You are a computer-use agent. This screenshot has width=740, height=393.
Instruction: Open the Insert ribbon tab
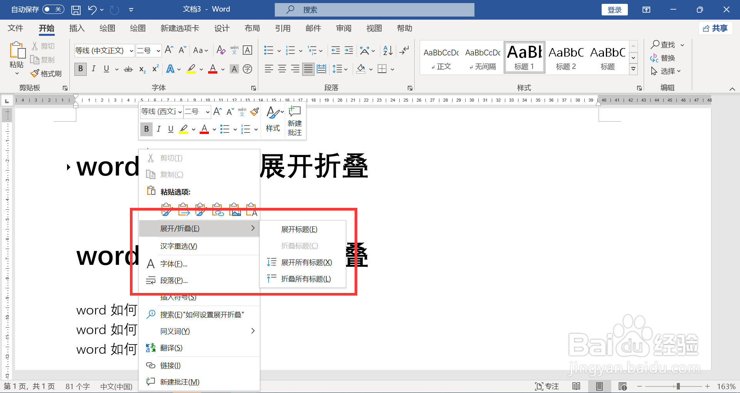pos(77,28)
